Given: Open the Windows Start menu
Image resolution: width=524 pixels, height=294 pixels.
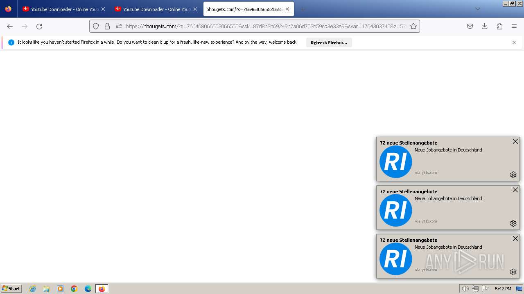Looking at the screenshot, I should [11, 289].
